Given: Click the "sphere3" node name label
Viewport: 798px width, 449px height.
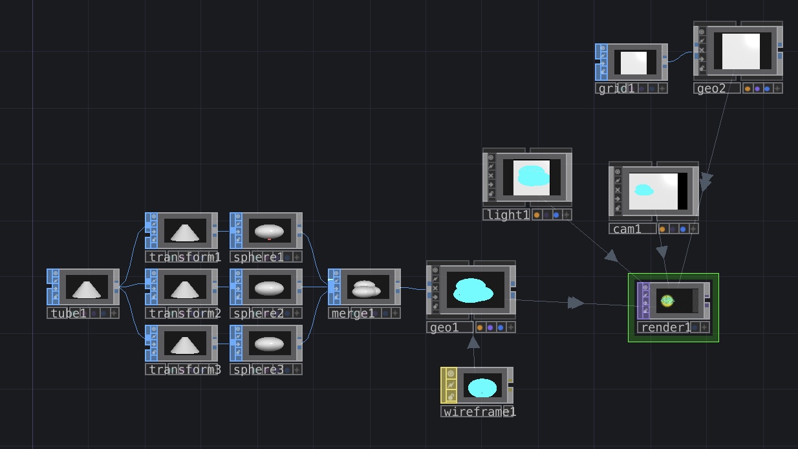Looking at the screenshot, I should pyautogui.click(x=258, y=369).
